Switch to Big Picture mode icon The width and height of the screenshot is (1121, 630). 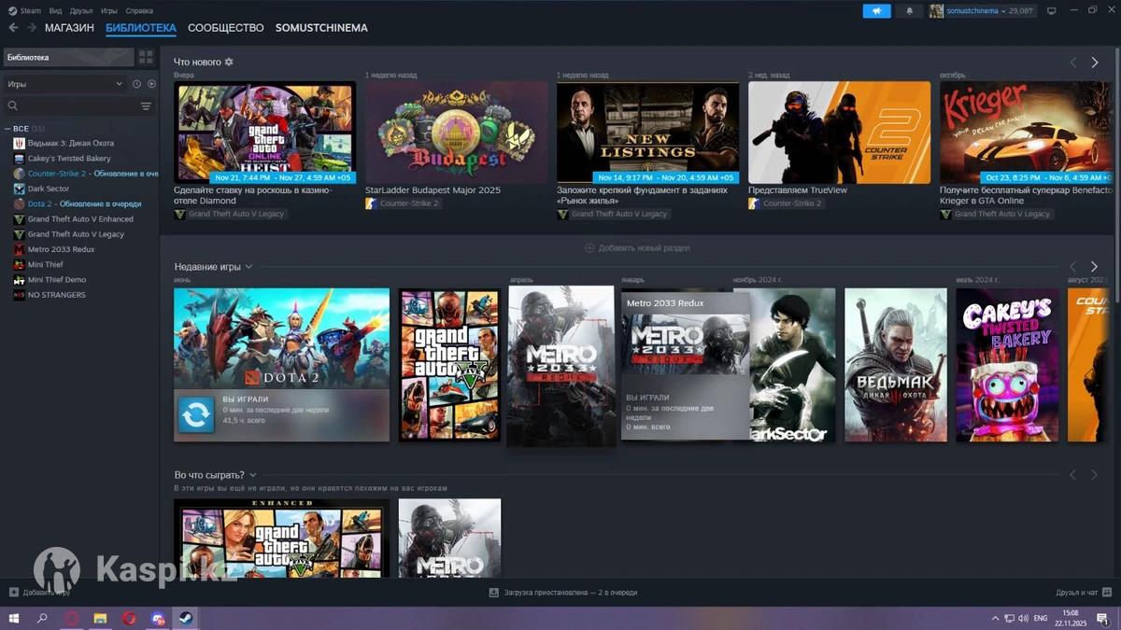1051,11
